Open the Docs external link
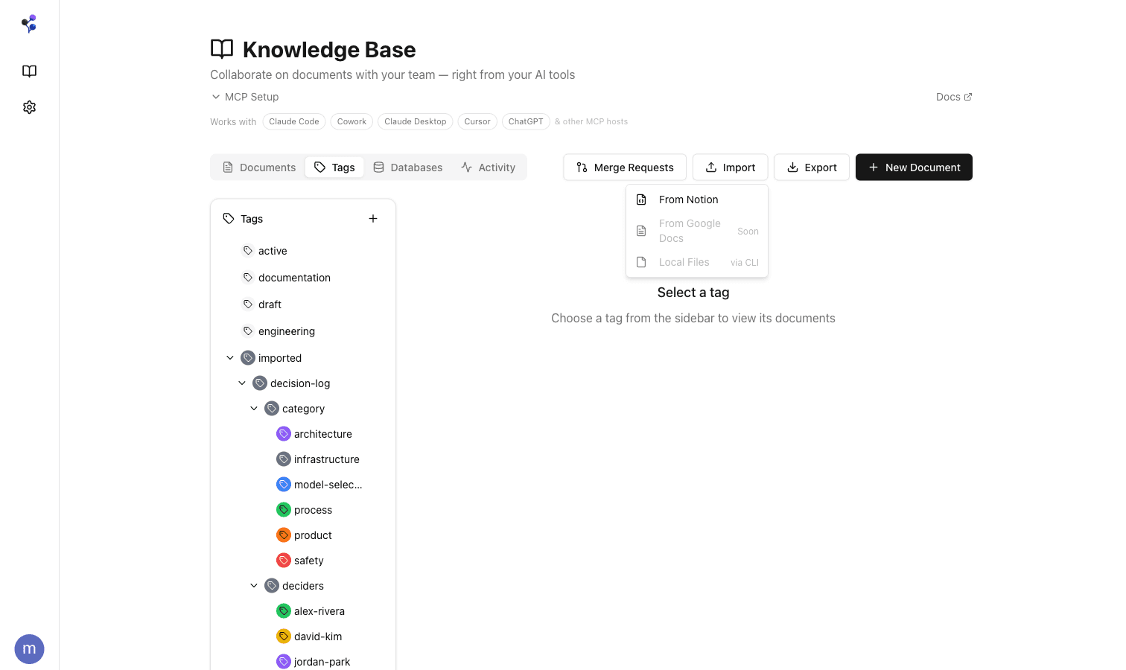Image resolution: width=1126 pixels, height=670 pixels. click(x=953, y=97)
